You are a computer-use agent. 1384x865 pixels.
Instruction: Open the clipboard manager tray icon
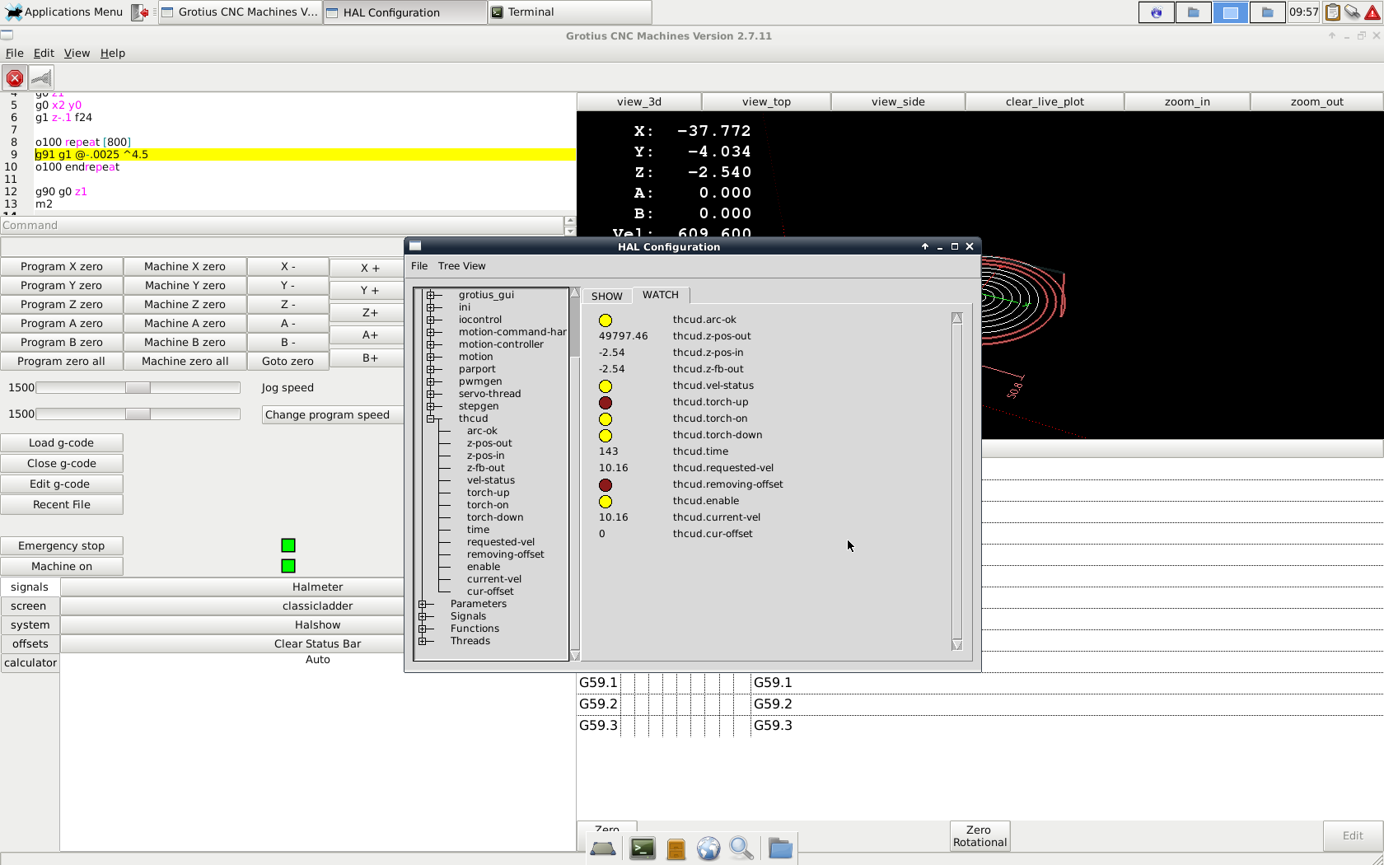[x=1332, y=12]
